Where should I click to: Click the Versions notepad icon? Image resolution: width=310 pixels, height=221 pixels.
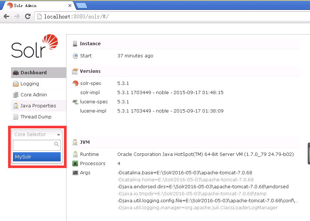pyautogui.click(x=75, y=71)
